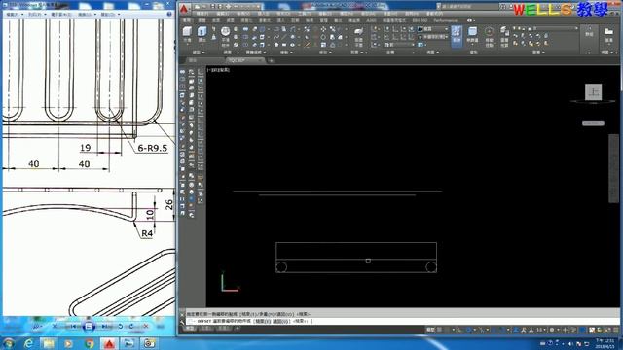The image size is (623, 350).
Task: Open Internet Explorer from the taskbar
Action: [28, 343]
